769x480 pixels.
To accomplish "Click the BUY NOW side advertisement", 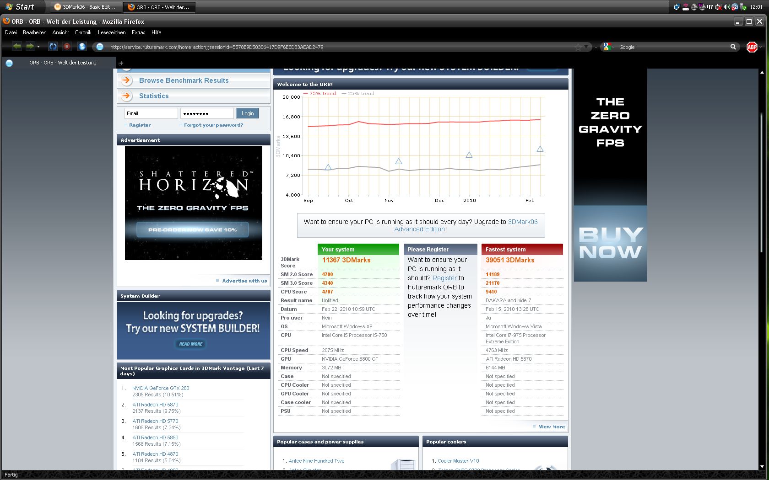I will [610, 243].
